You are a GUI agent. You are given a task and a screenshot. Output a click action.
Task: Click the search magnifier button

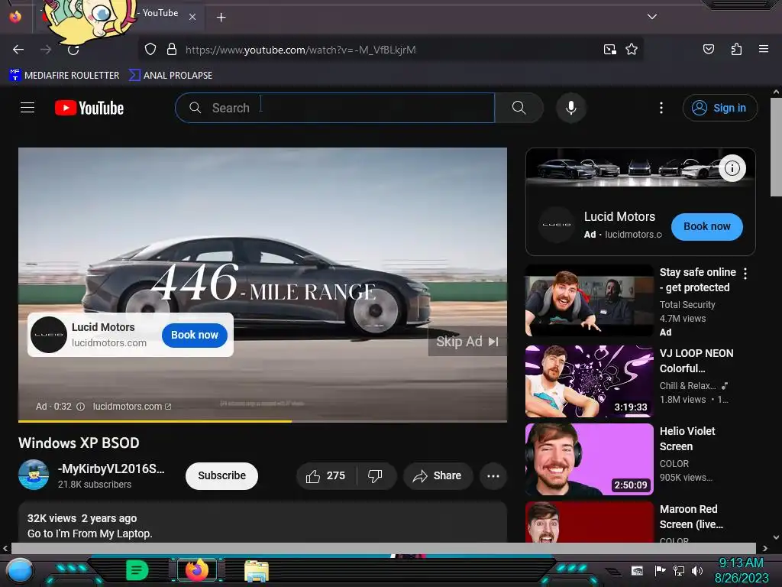point(519,108)
